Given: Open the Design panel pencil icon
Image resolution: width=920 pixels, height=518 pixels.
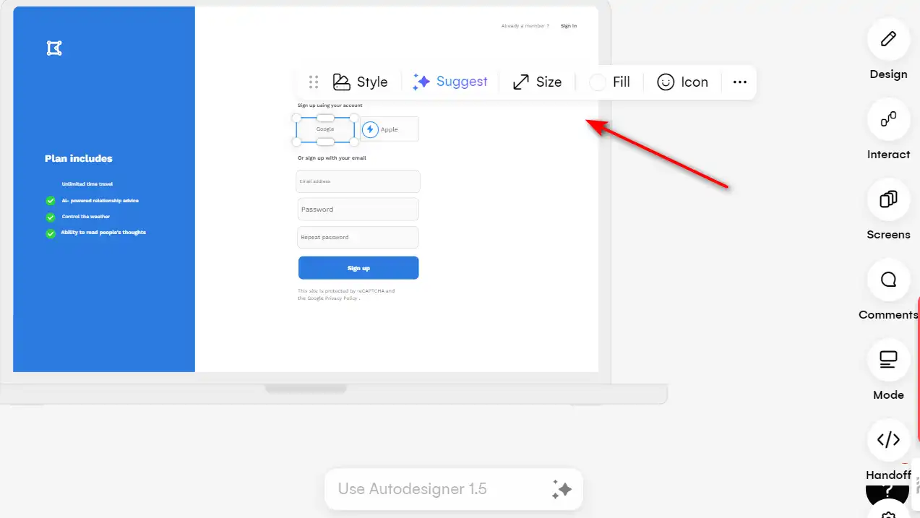Looking at the screenshot, I should pyautogui.click(x=888, y=39).
